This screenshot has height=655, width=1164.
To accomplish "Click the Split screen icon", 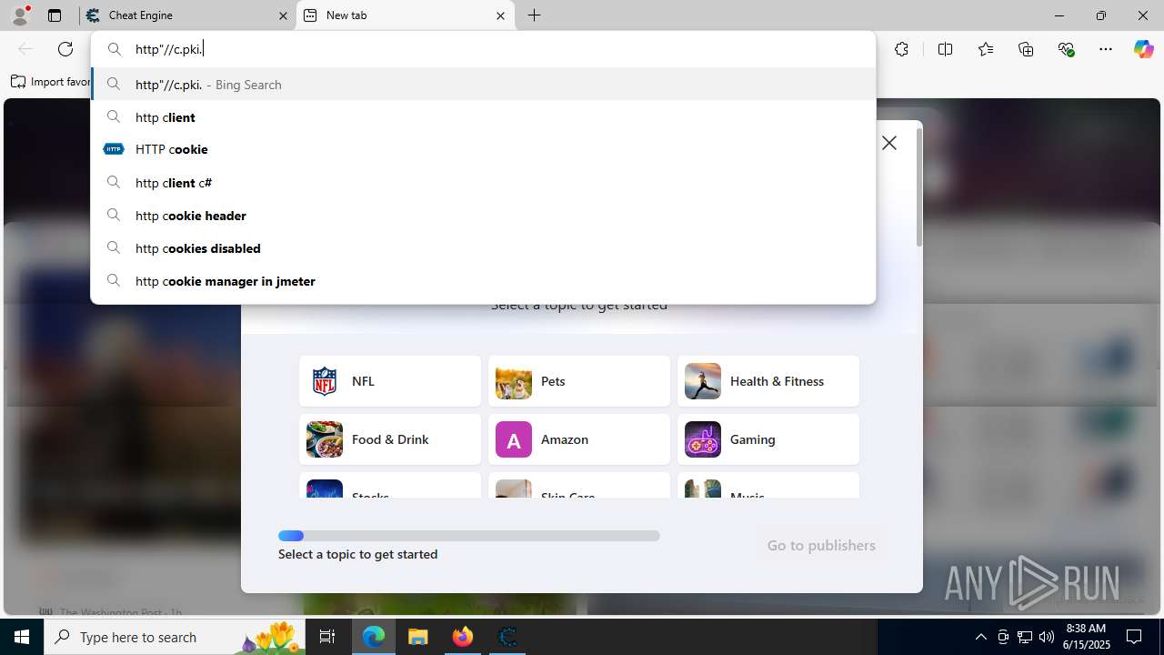I will [x=945, y=49].
